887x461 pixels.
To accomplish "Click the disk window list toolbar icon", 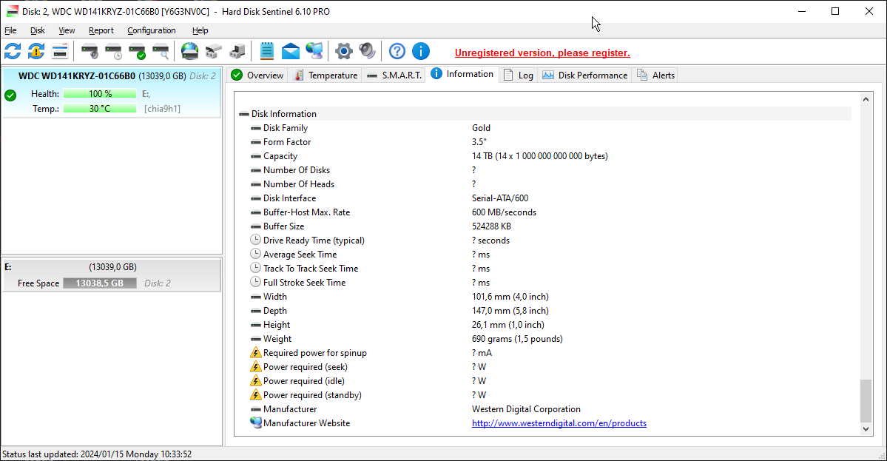I will [59, 52].
